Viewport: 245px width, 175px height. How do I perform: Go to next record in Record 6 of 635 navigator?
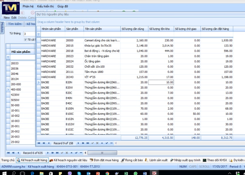[48, 153]
